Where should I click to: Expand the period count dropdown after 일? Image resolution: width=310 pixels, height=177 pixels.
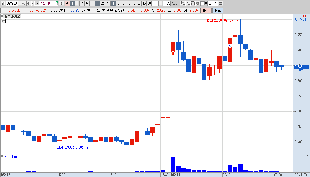[77, 3]
